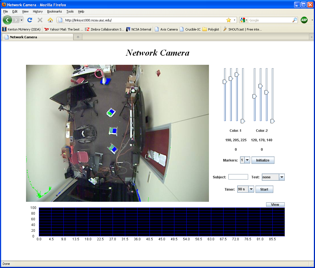315x268 pixels.
Task: Open the Test dropdown showing none
Action: tap(282, 177)
